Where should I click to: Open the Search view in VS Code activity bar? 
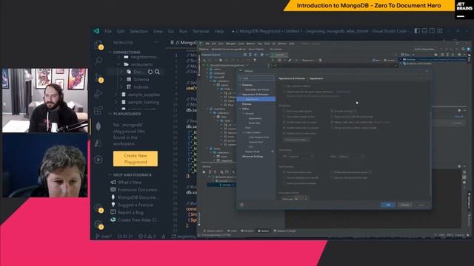tap(99, 61)
